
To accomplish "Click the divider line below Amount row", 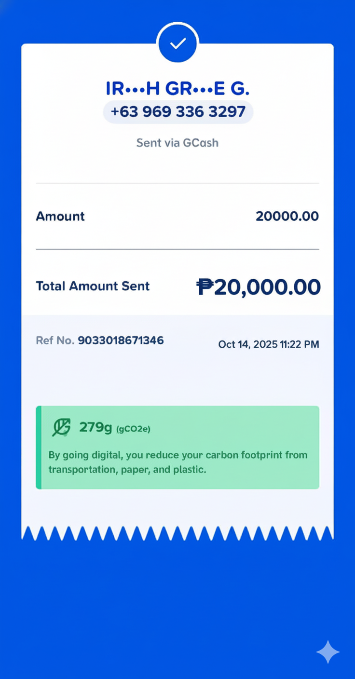I will [x=177, y=249].
